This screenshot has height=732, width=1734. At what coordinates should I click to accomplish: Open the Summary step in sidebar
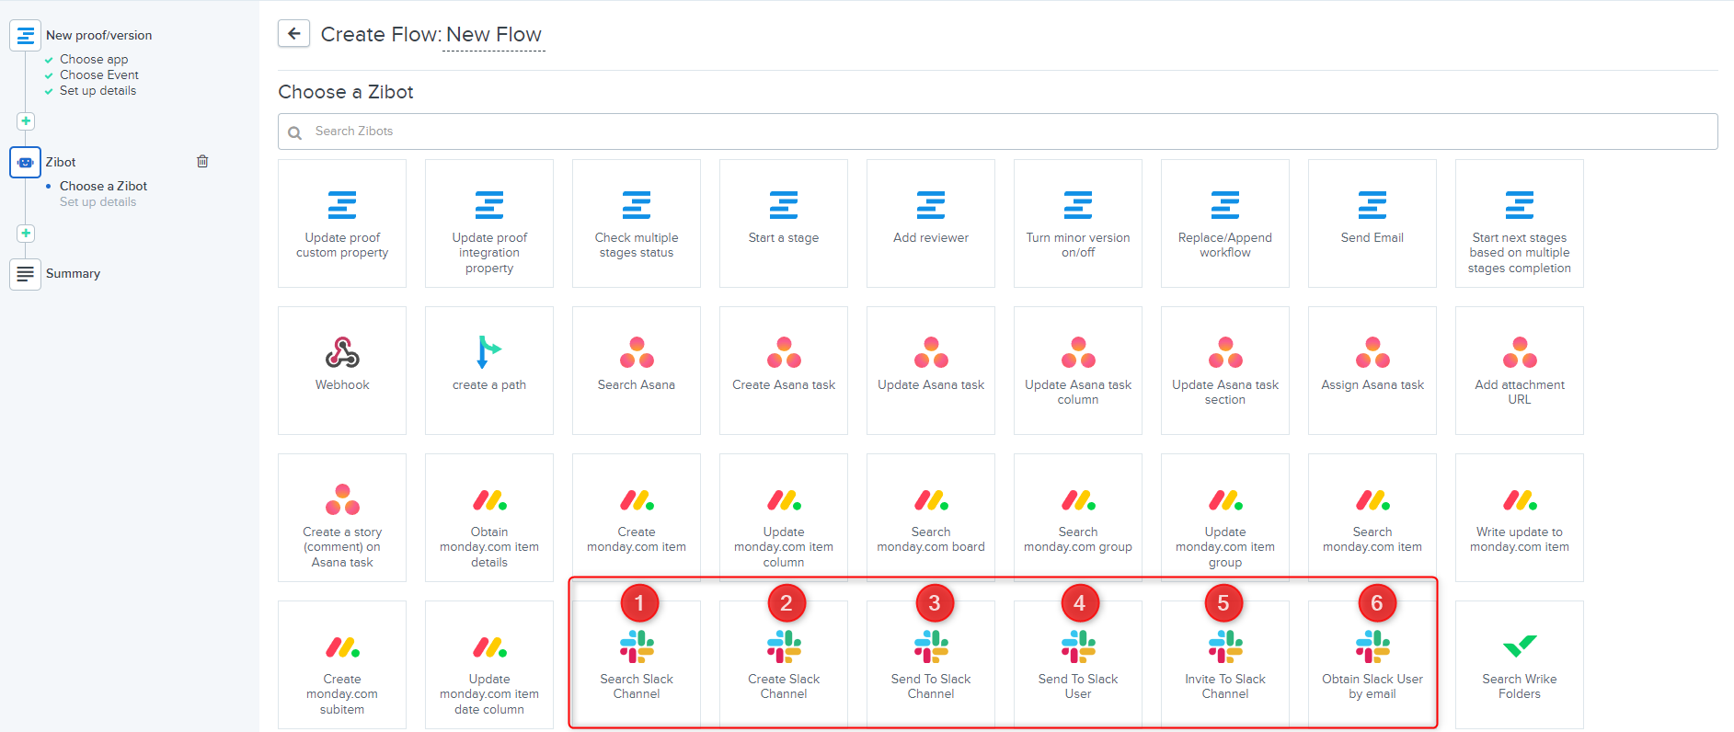(73, 274)
